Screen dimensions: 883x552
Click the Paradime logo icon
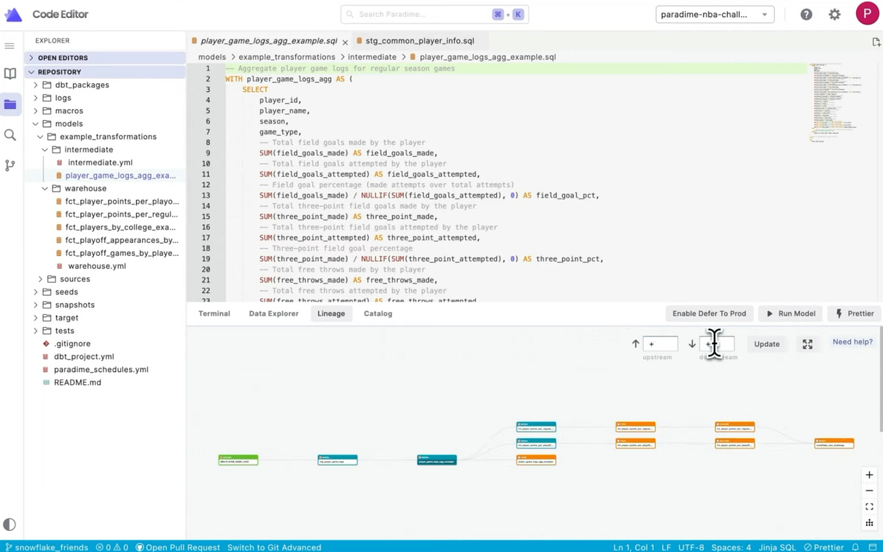click(x=13, y=15)
